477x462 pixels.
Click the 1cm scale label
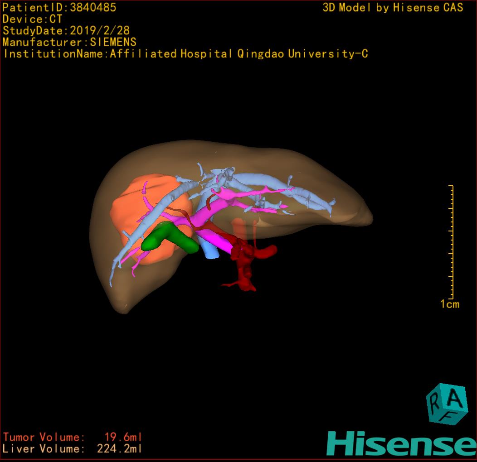tap(449, 304)
